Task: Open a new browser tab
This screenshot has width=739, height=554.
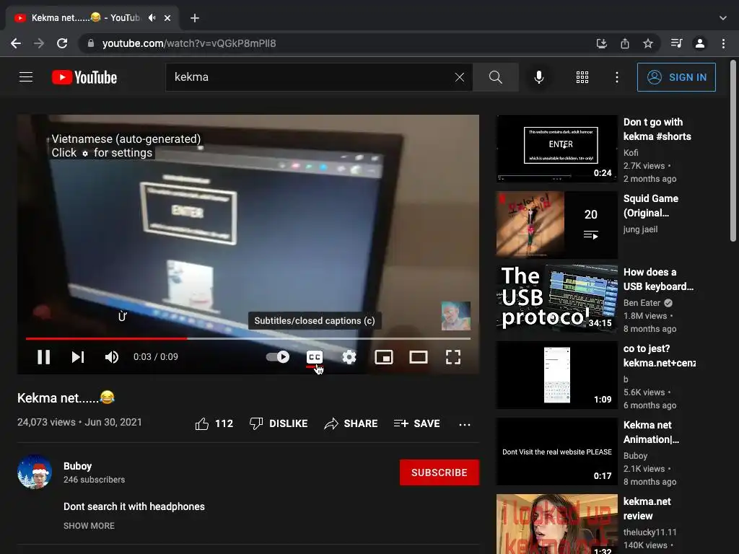Action: click(x=195, y=18)
